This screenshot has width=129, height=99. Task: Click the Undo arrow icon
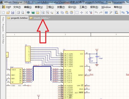[x=96, y=13]
